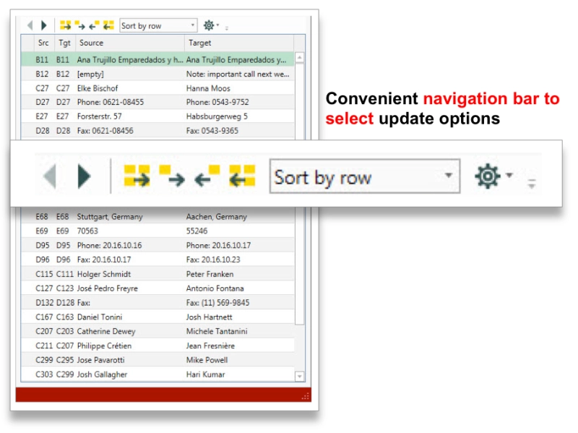This screenshot has height=433, width=578.
Task: Click the greyed previous arrow in enlarged toolbar
Action: pyautogui.click(x=50, y=176)
